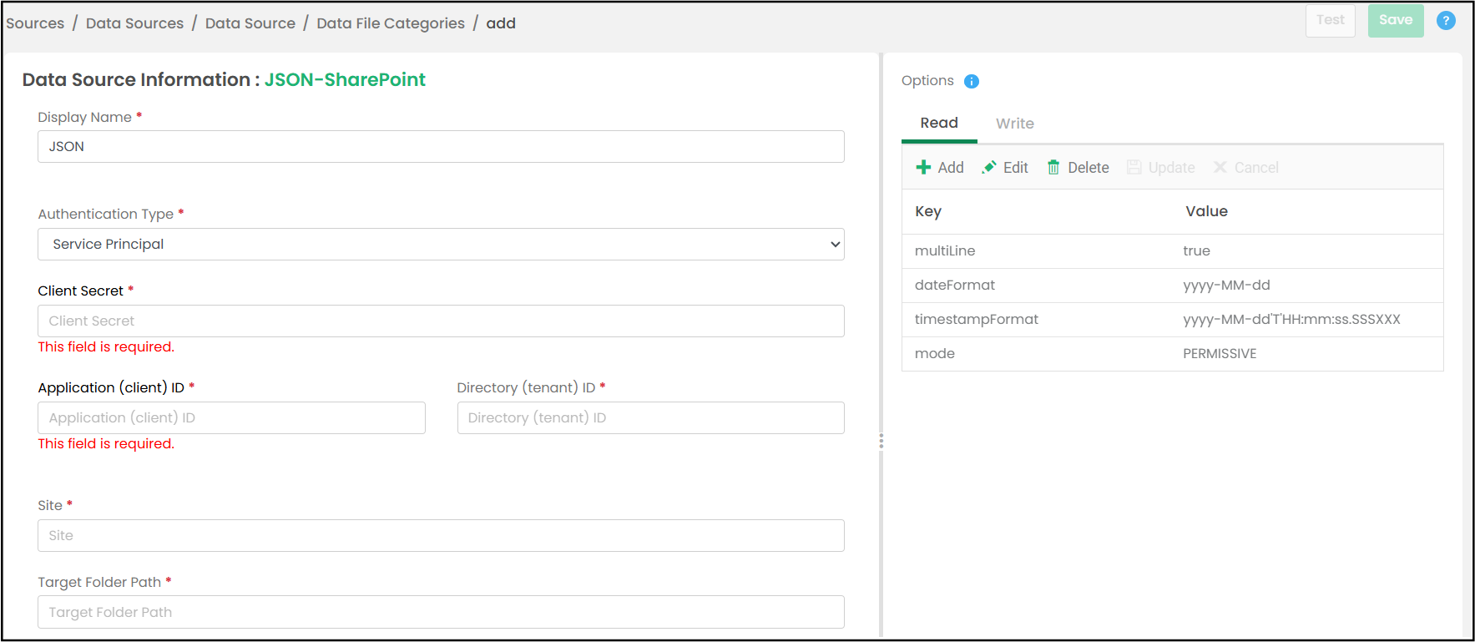Click the 'add' breadcrumb text
Viewport: 1475px width, 642px height.
coord(501,23)
